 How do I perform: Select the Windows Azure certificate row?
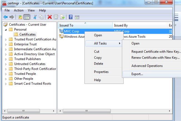[115, 36]
